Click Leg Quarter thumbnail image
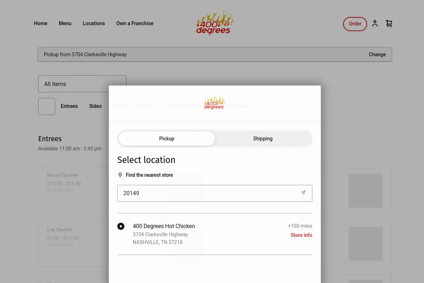The width and height of the screenshot is (424, 283). (x=366, y=244)
